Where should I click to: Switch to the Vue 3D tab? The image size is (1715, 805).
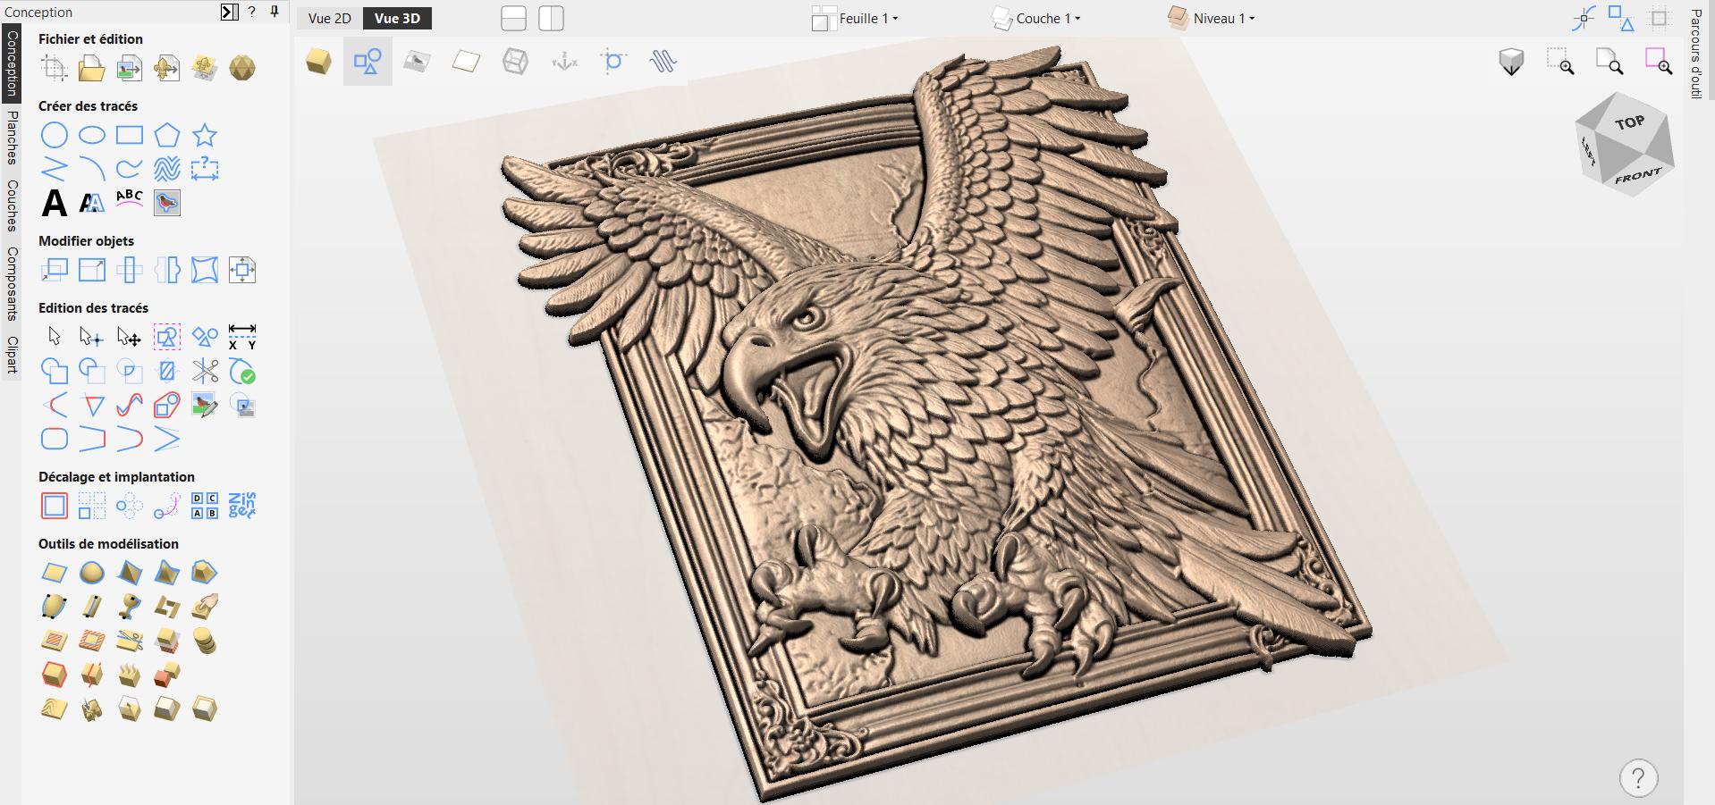[x=397, y=18]
